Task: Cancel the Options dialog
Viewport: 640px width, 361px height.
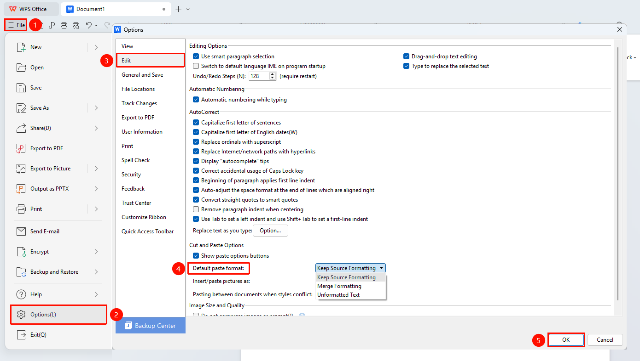Action: pyautogui.click(x=605, y=340)
